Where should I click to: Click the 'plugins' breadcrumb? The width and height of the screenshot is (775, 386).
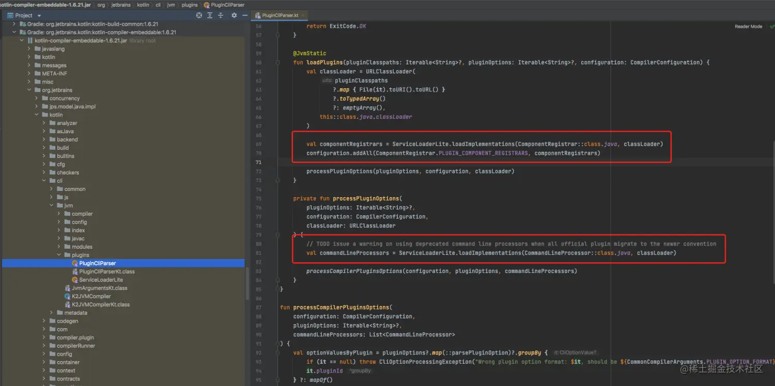click(x=190, y=5)
